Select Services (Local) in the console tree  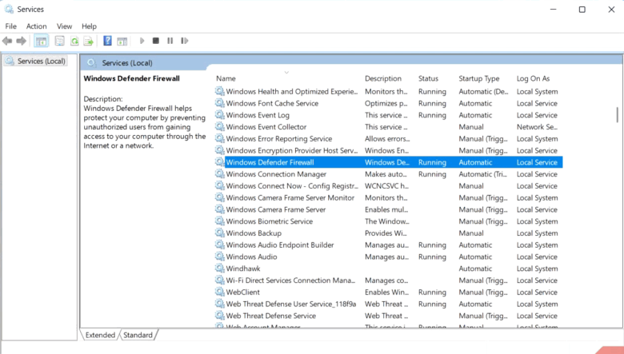41,62
